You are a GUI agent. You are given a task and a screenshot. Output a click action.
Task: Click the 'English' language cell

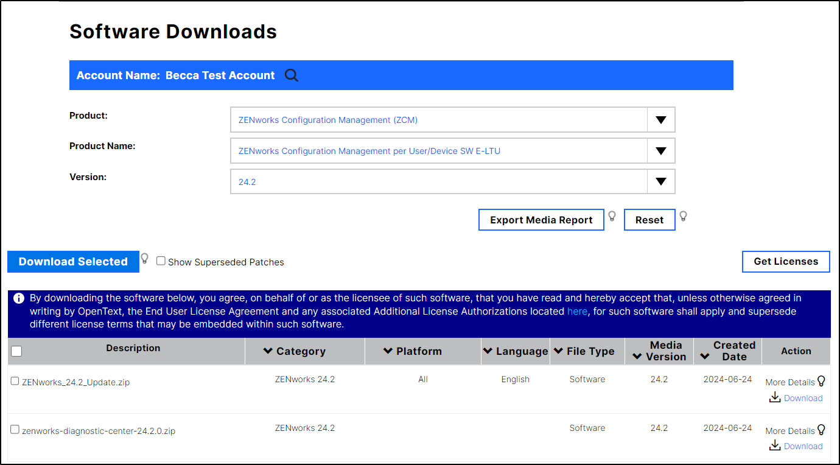pos(516,379)
